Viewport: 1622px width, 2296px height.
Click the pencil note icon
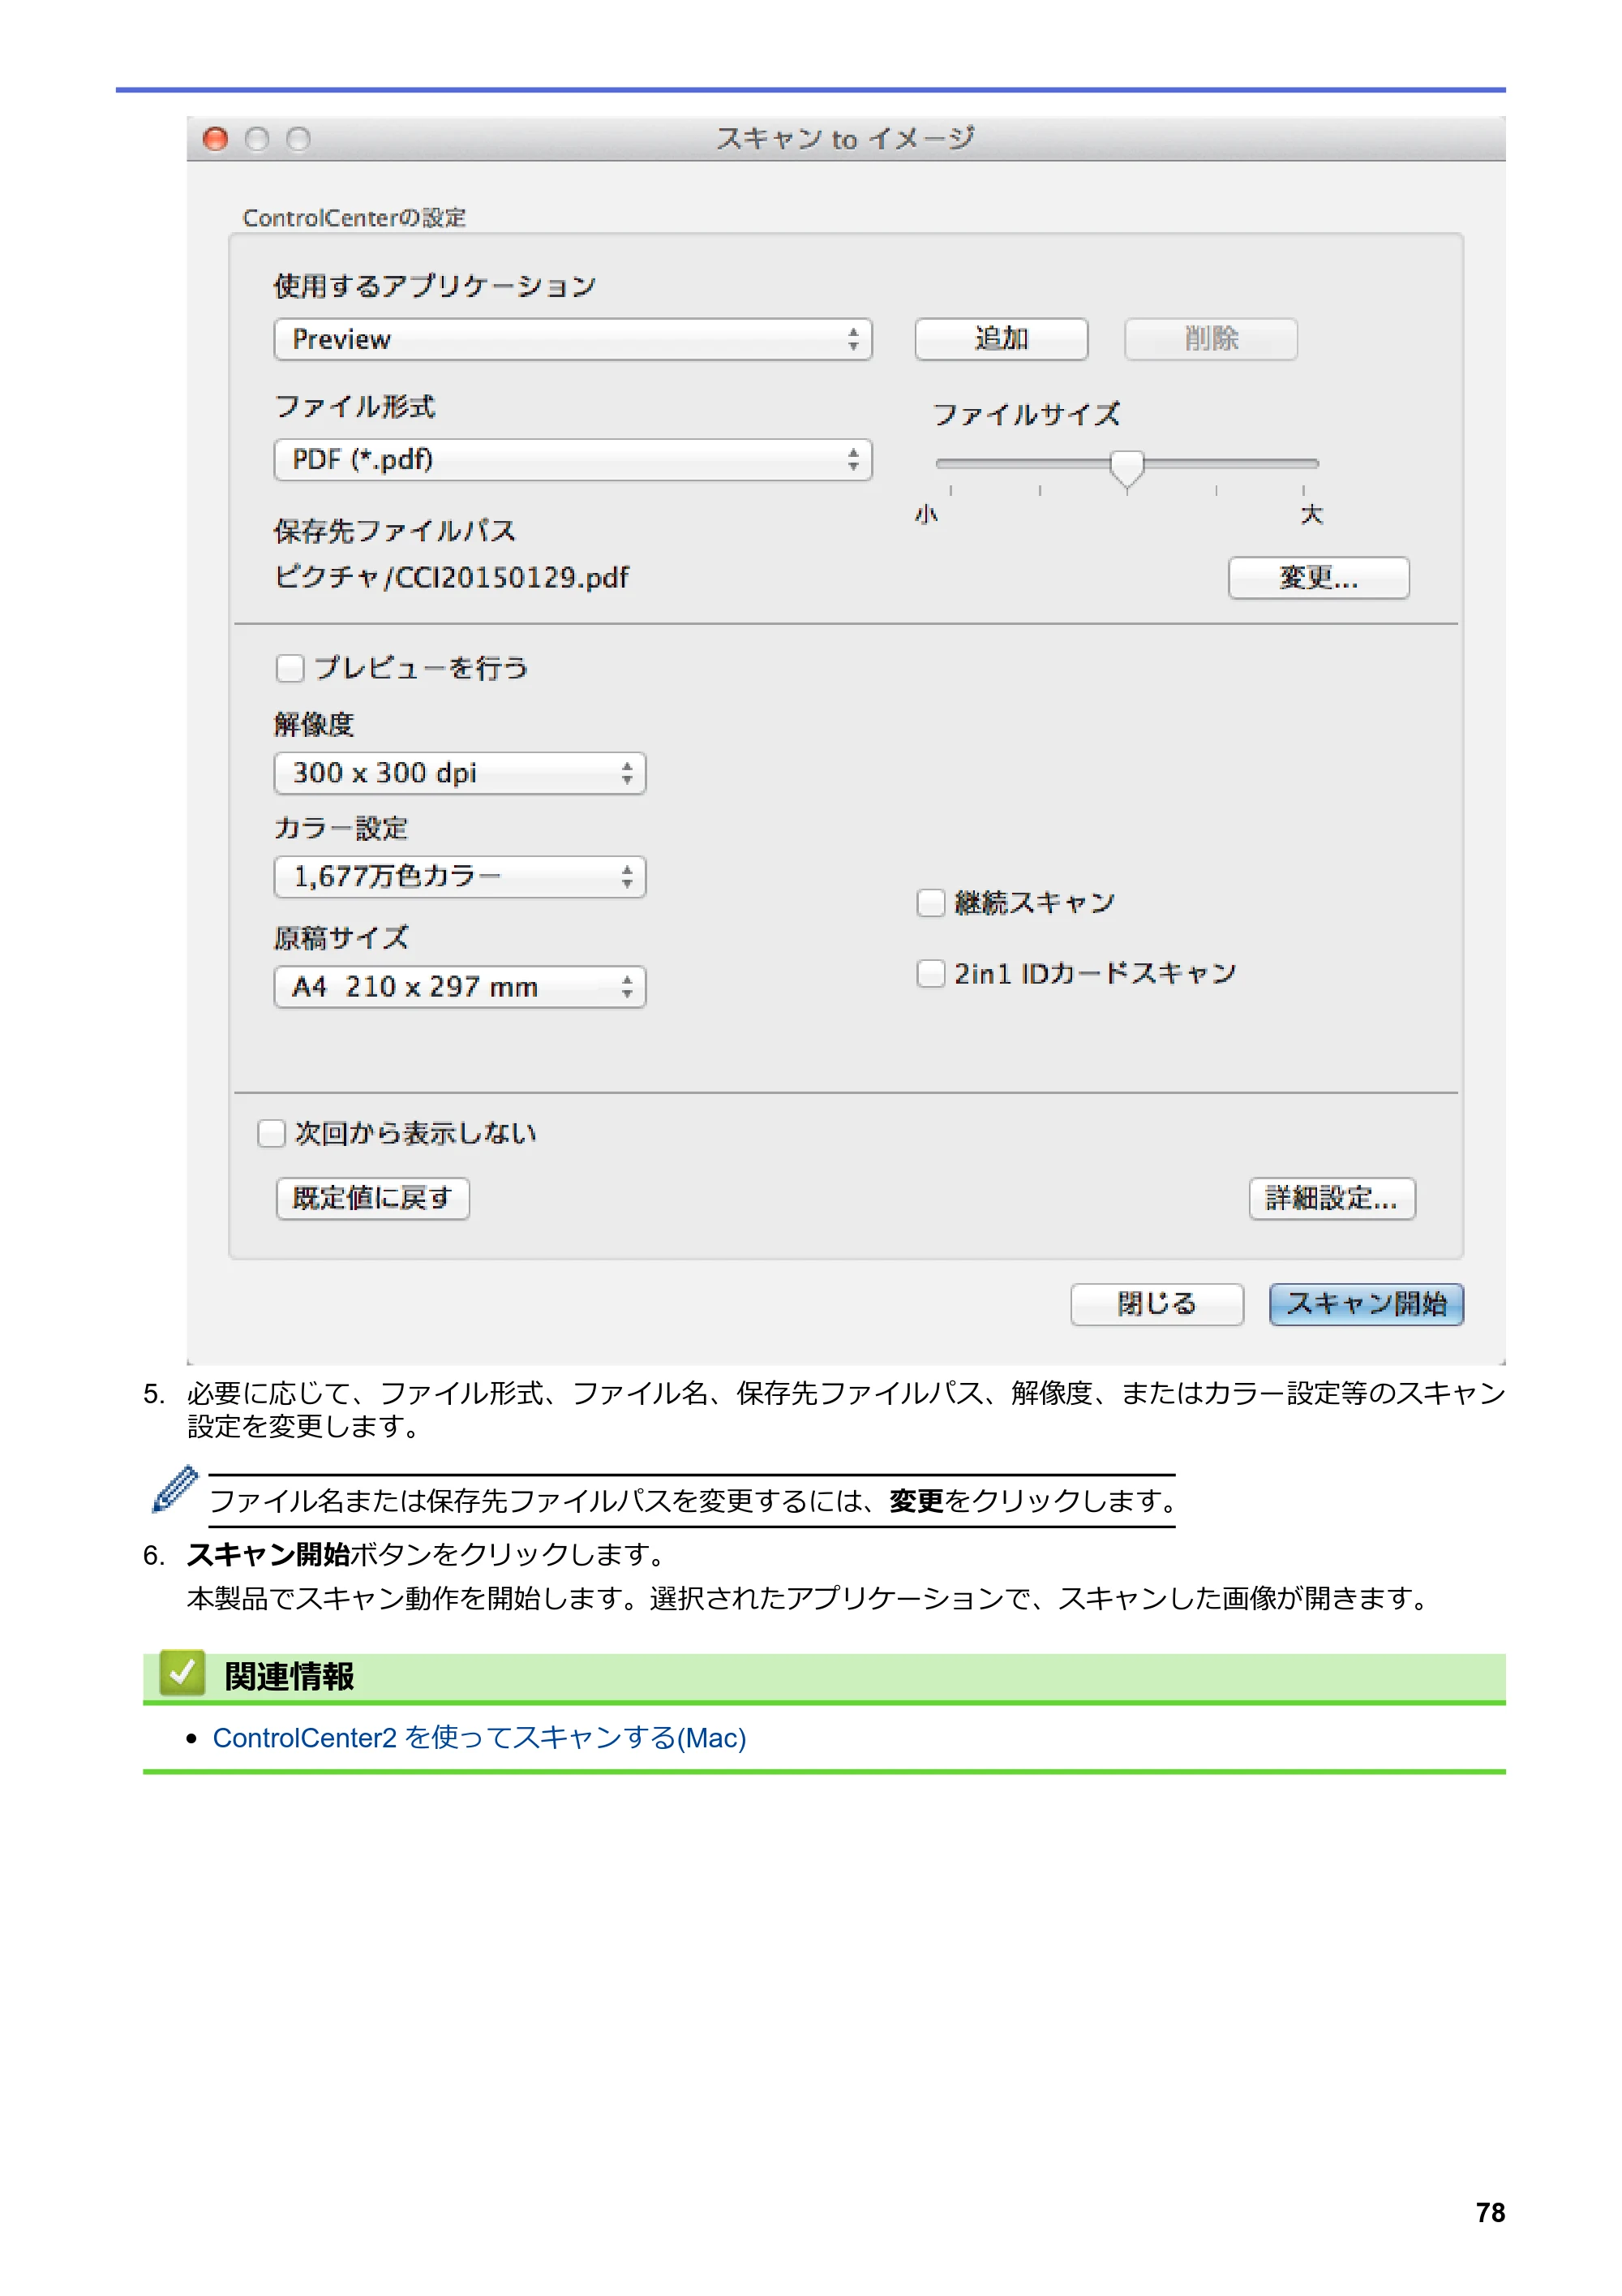click(x=175, y=1490)
